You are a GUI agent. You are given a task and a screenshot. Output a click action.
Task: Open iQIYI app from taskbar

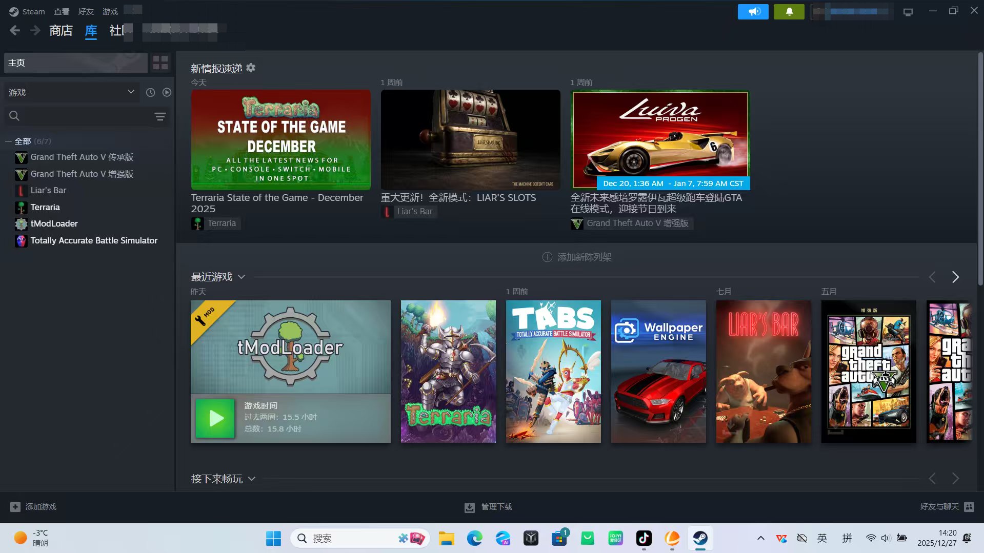[x=616, y=538]
